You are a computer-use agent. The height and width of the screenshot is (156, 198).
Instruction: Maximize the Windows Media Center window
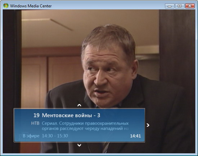tap(180, 6)
